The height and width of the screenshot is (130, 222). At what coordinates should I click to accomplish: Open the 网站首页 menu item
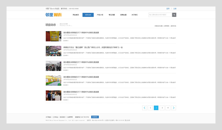tap(76, 15)
